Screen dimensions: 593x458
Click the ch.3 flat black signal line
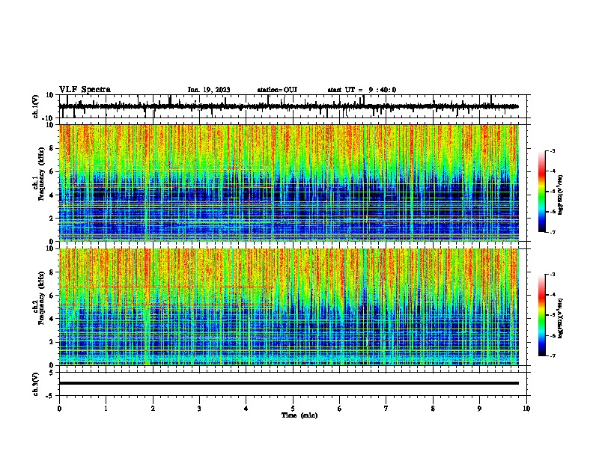(288, 383)
